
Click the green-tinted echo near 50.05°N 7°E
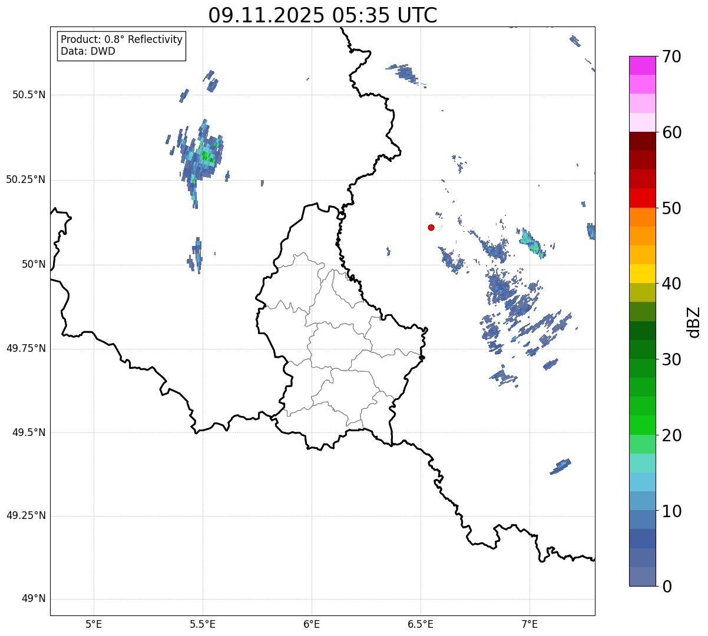(x=532, y=243)
